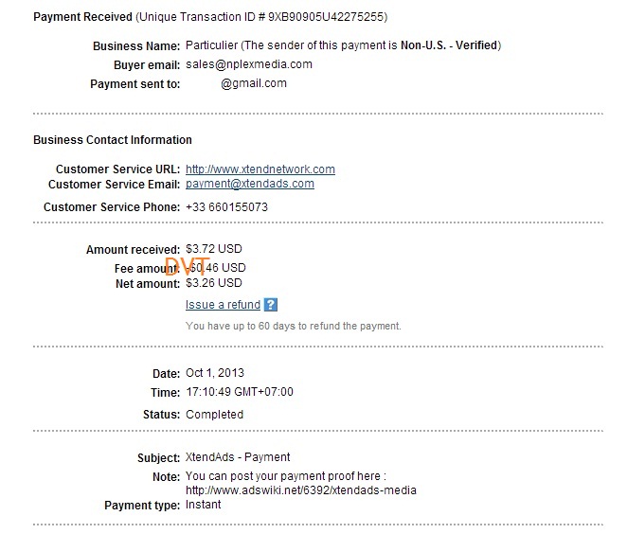Open the xtendnetwork.com customer service URL

point(260,169)
